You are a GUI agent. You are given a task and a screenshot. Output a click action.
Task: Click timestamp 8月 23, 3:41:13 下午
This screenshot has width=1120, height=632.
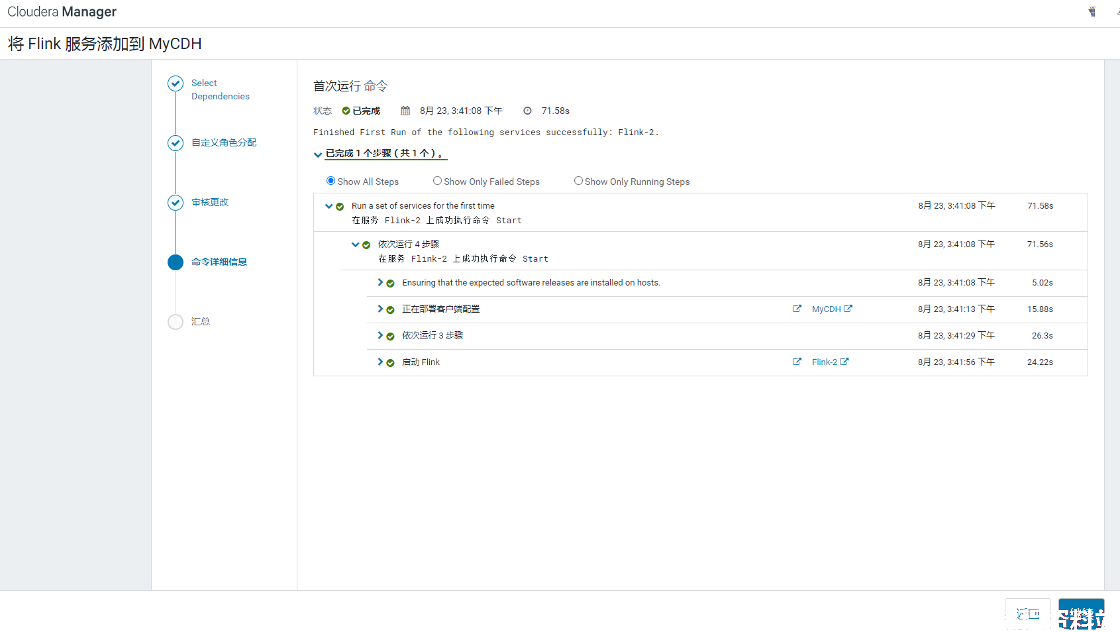click(956, 309)
